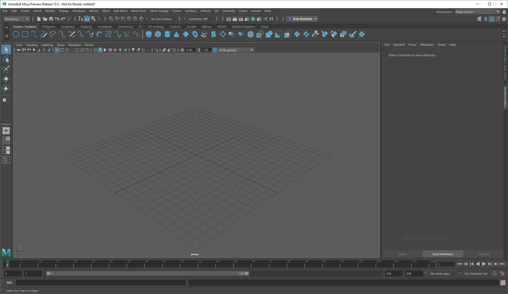Activate the Paint Selection tool
Screen dimensions: 508x294
(x=6, y=69)
